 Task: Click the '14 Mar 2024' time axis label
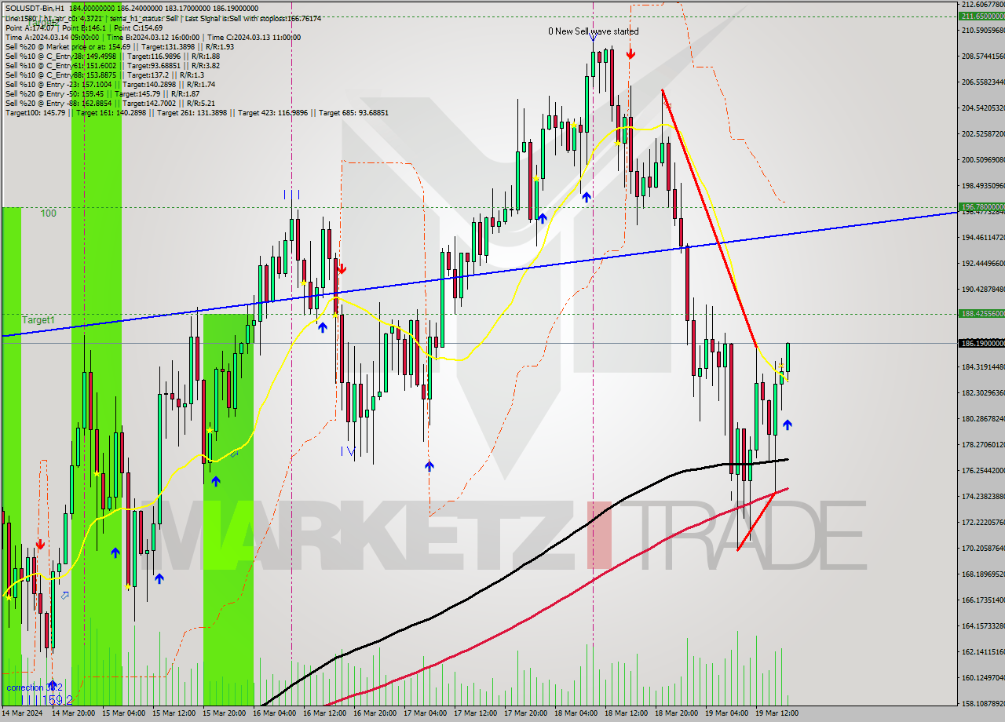23,713
